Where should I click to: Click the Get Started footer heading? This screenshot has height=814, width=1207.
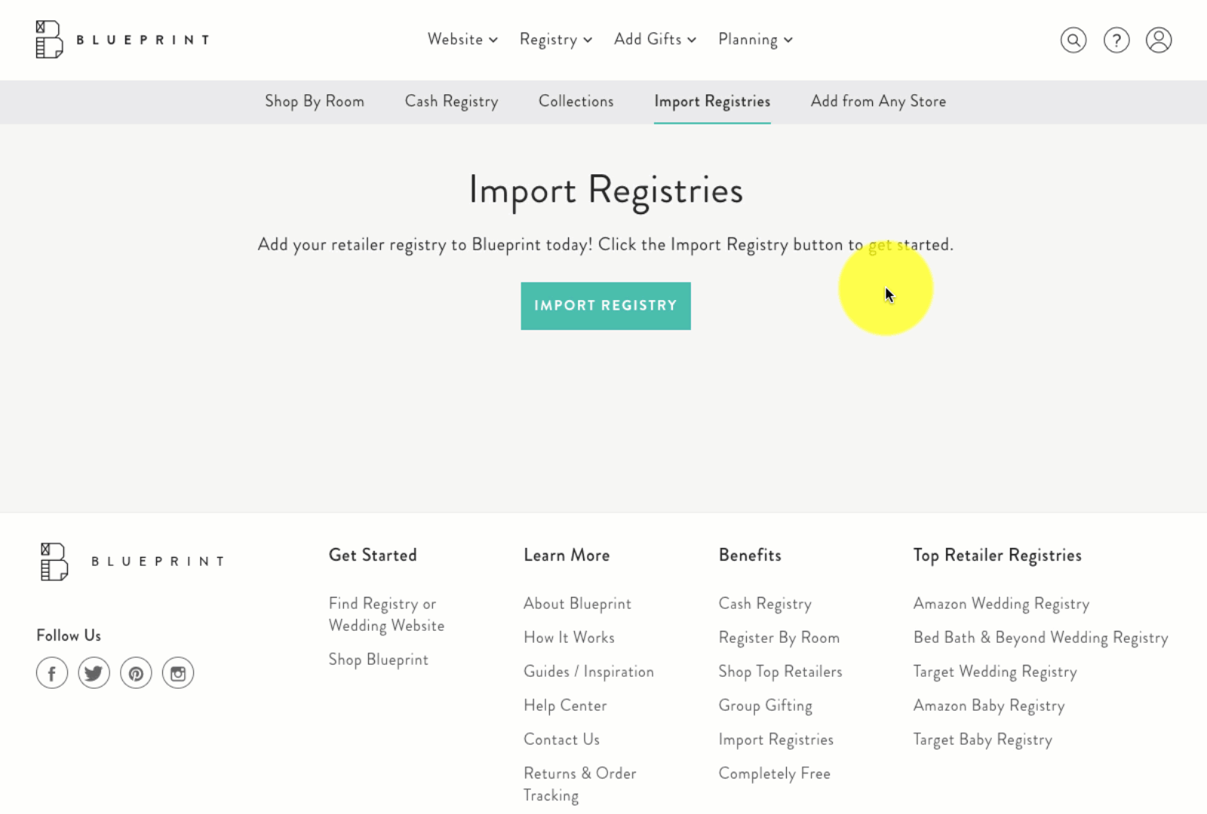(373, 555)
